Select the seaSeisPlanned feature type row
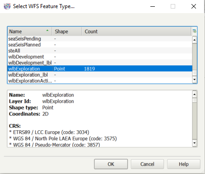This screenshot has width=205, height=174. 100,45
